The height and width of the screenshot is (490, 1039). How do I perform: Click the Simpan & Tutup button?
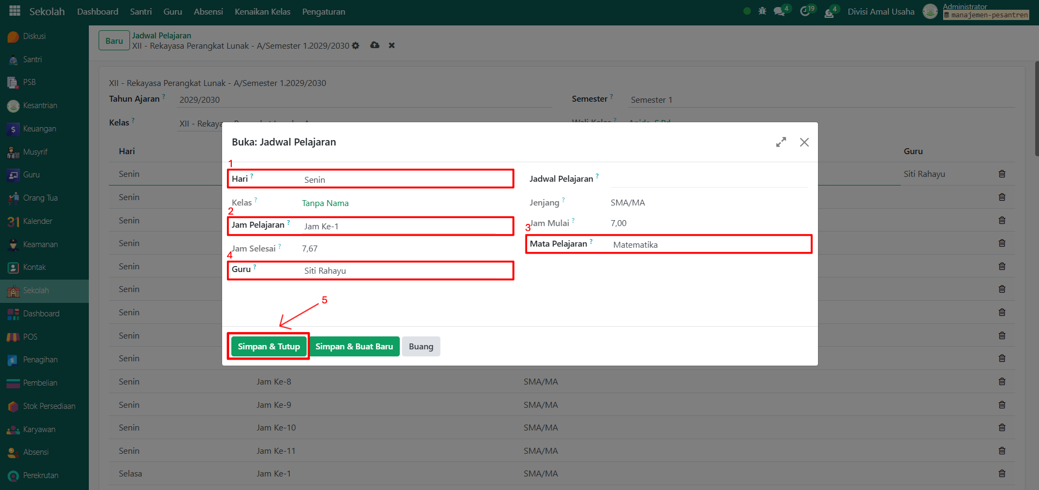point(269,347)
